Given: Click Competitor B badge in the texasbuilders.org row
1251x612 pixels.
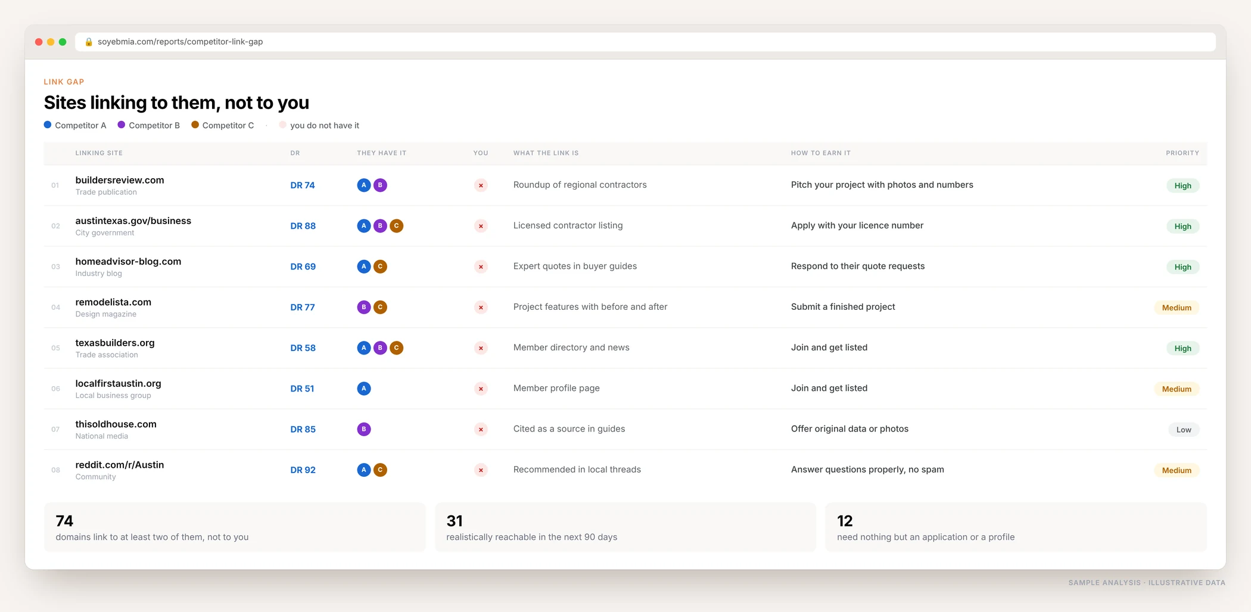Looking at the screenshot, I should coord(380,348).
